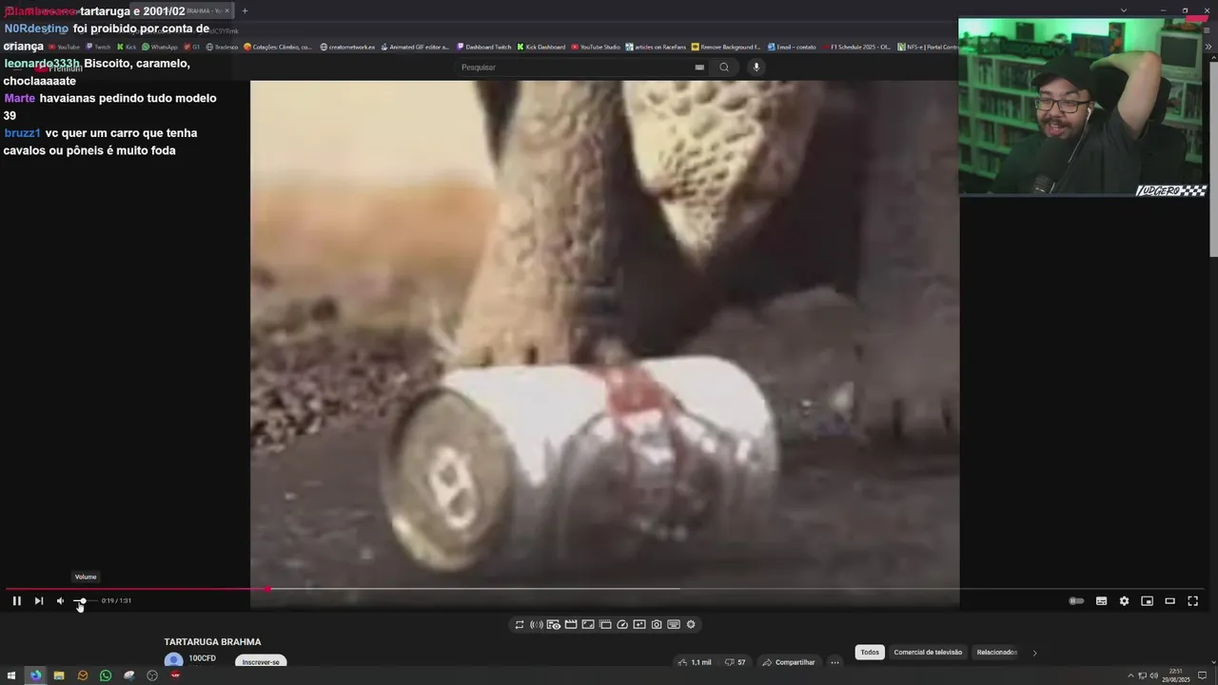Open the taskbar clock showing 22:51

[1175, 675]
